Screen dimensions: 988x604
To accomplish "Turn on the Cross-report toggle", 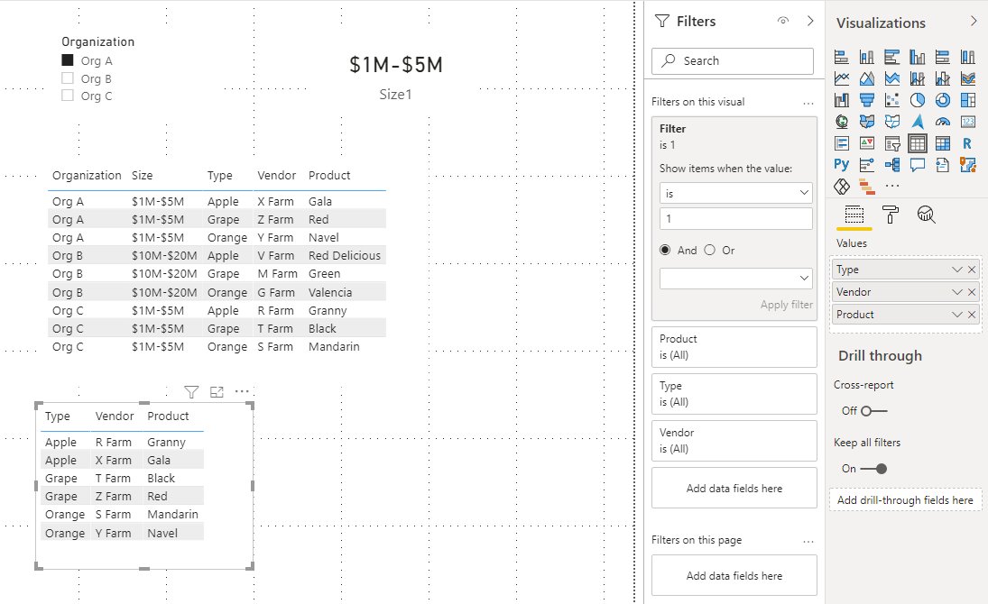I will [x=874, y=411].
